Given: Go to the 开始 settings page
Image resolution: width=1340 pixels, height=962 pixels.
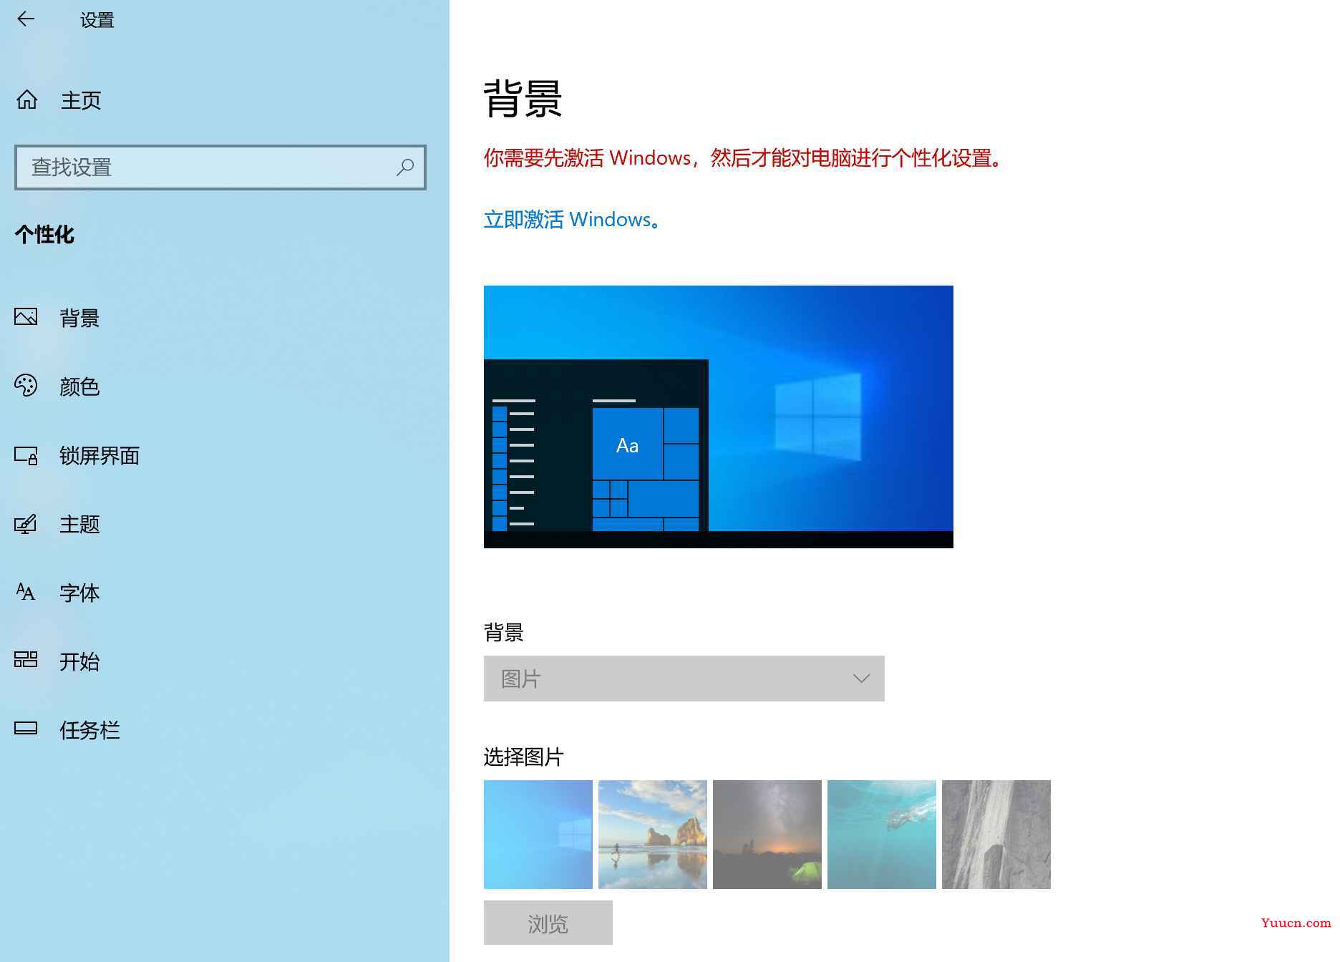Looking at the screenshot, I should click(x=79, y=661).
